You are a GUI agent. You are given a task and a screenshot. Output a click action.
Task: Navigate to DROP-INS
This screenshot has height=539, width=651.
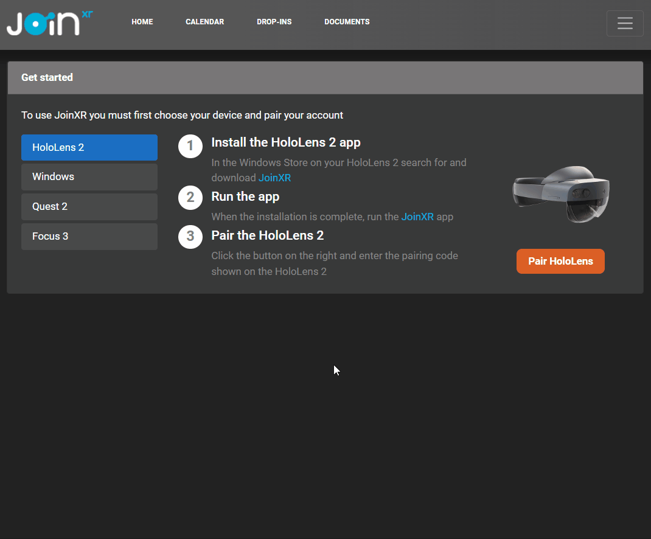pos(274,22)
